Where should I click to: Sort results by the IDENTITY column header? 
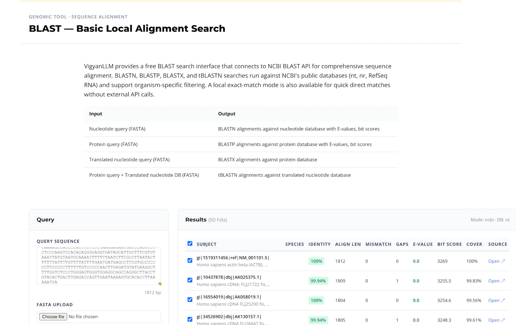pos(319,244)
